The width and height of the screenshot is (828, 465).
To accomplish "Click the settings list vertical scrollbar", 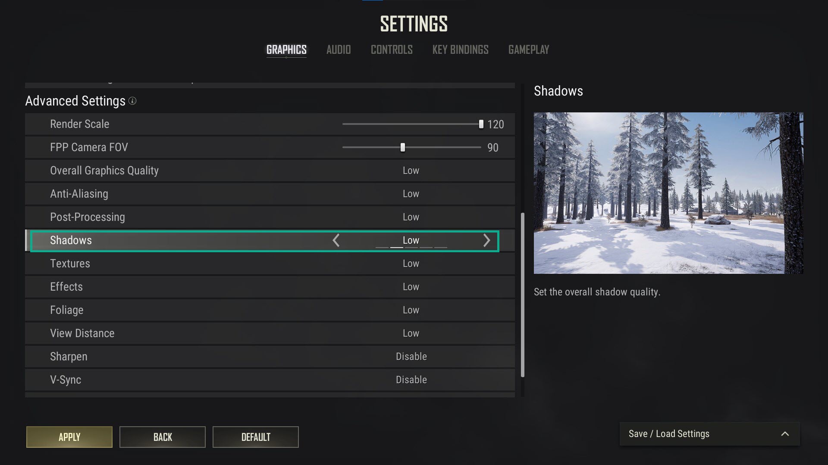I will (523, 295).
